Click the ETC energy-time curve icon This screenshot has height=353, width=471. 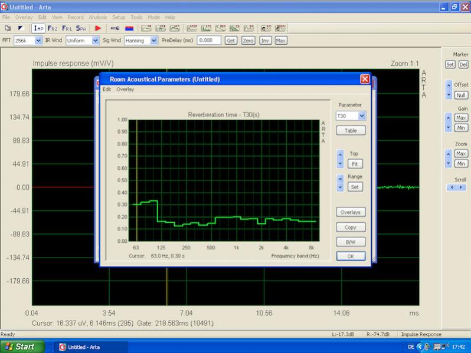pos(207,28)
